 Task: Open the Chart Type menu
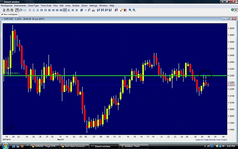(33, 6)
